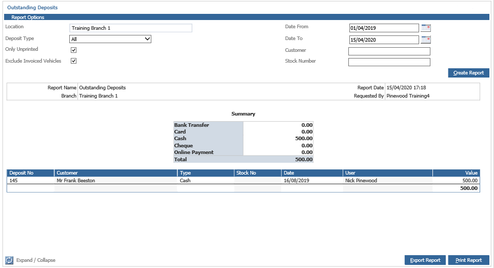Click the Date From input field
Image resolution: width=494 pixels, height=268 pixels.
coord(384,28)
